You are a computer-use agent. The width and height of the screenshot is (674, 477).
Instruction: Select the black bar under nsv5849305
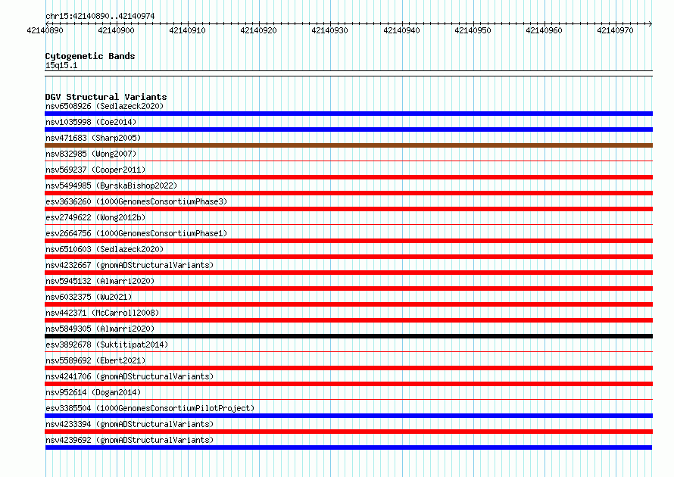tap(348, 336)
